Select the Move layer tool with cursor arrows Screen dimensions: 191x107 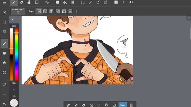pyautogui.click(x=47, y=2)
